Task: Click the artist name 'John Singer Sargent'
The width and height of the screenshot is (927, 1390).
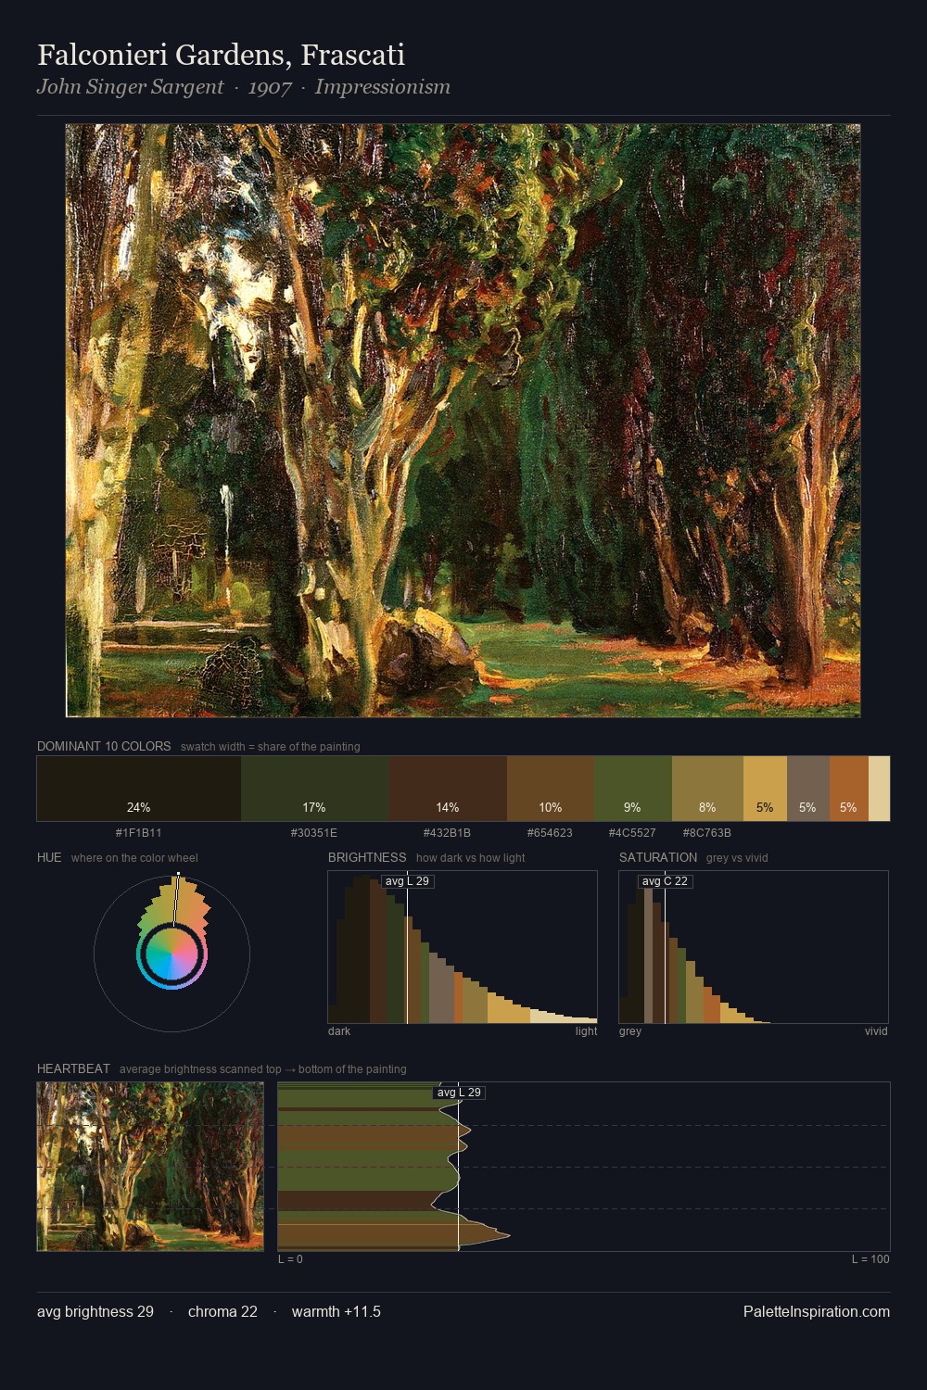Action: click(x=130, y=87)
